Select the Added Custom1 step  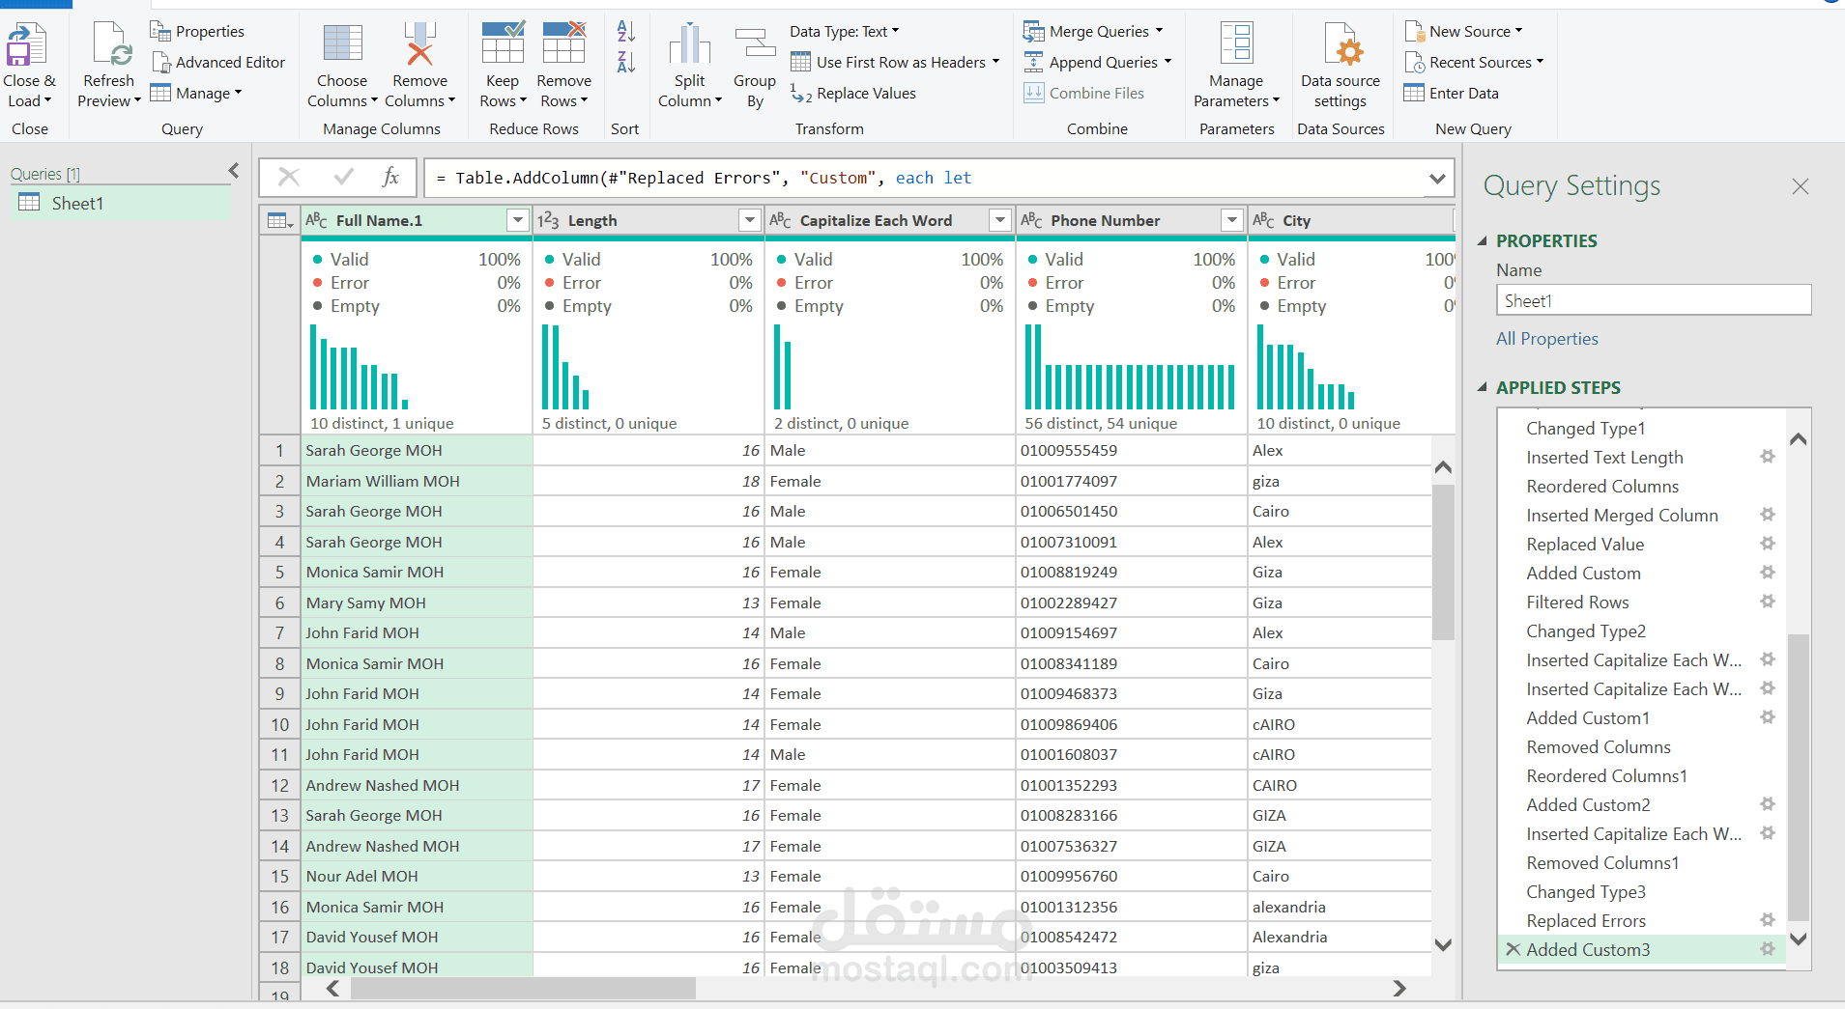[x=1588, y=717]
